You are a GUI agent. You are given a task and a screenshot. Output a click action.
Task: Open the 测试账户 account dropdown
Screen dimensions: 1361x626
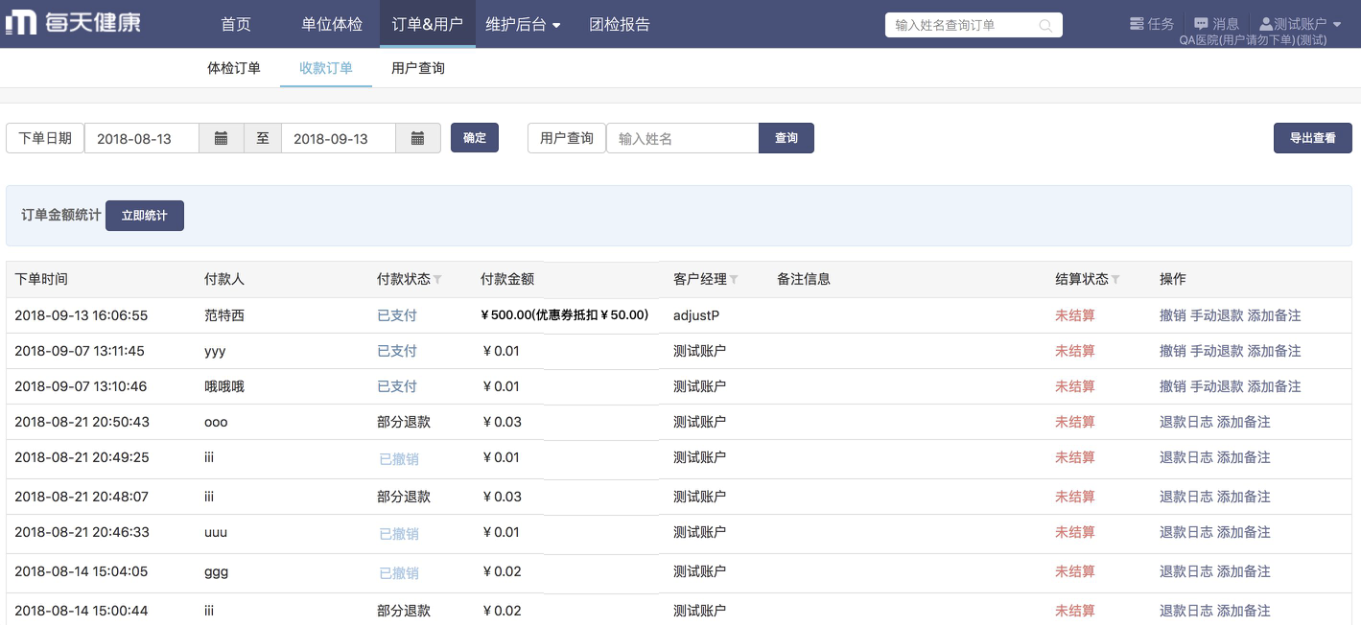click(1301, 24)
